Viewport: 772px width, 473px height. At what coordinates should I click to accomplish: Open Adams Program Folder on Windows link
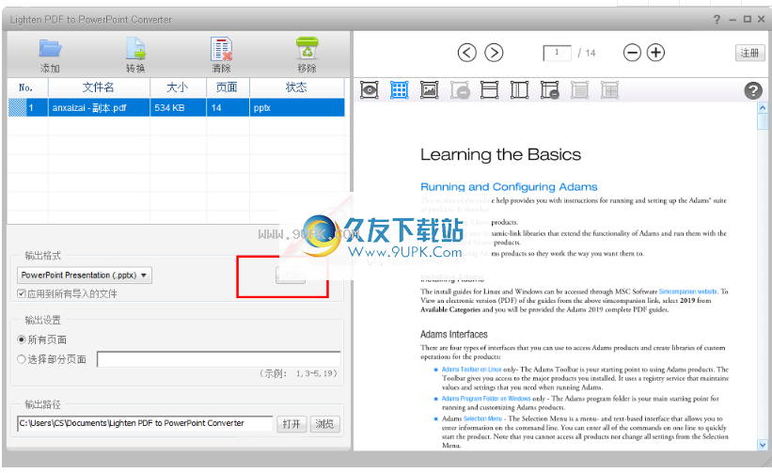(486, 398)
